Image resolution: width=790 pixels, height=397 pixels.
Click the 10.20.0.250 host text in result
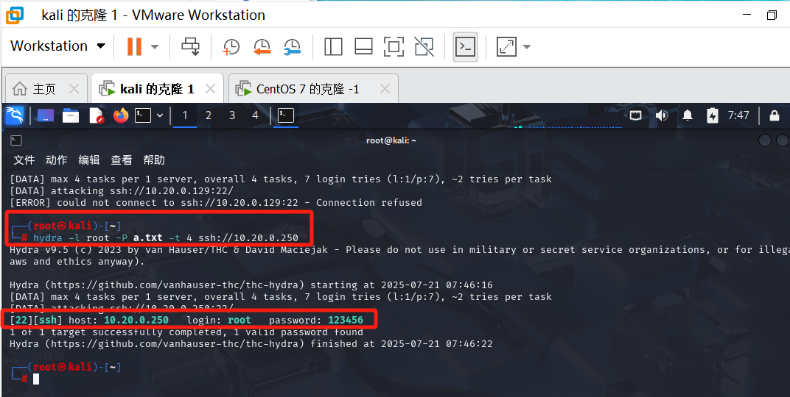136,320
